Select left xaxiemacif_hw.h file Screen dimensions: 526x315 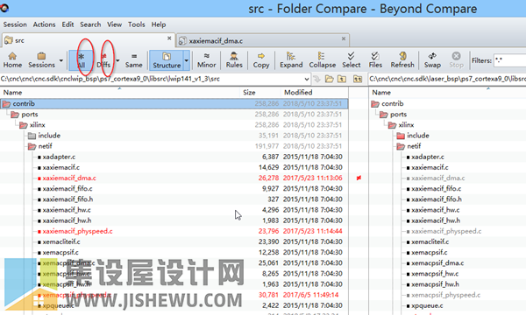[x=67, y=220]
